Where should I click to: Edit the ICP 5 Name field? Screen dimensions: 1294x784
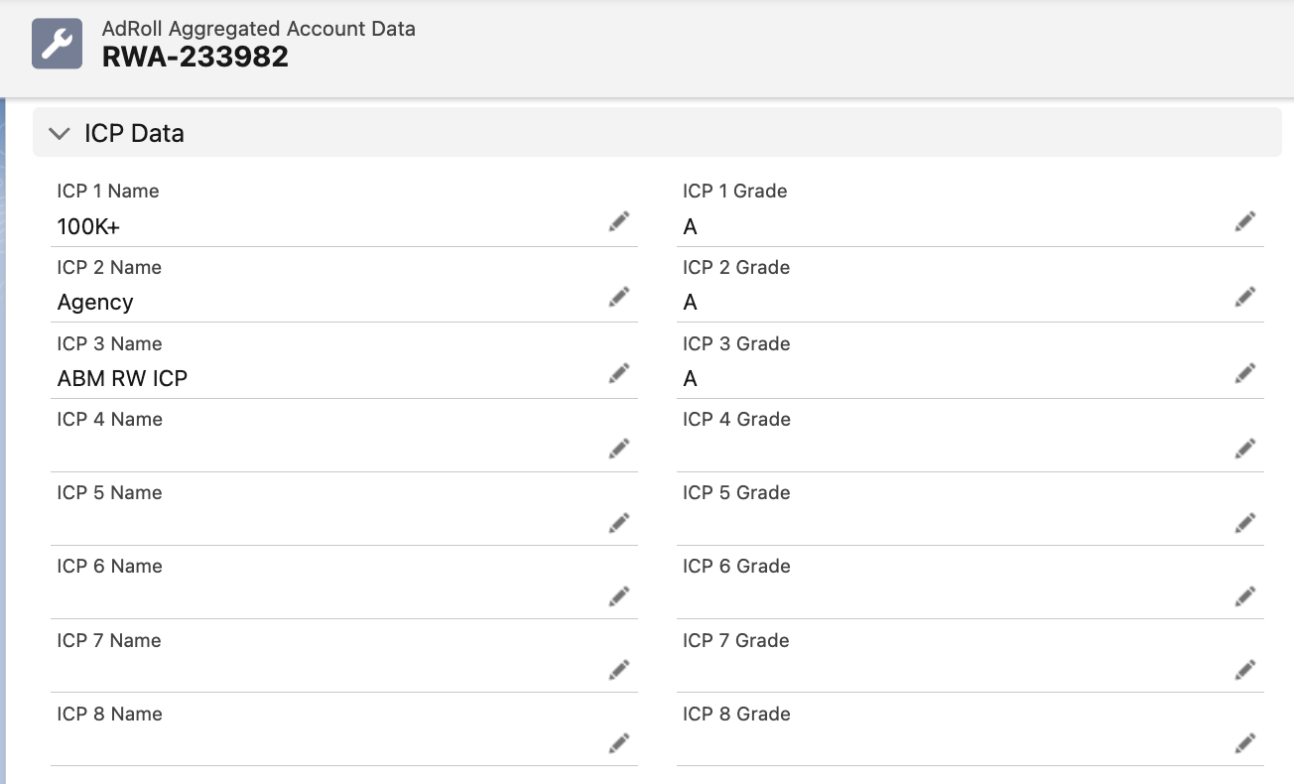(x=618, y=522)
